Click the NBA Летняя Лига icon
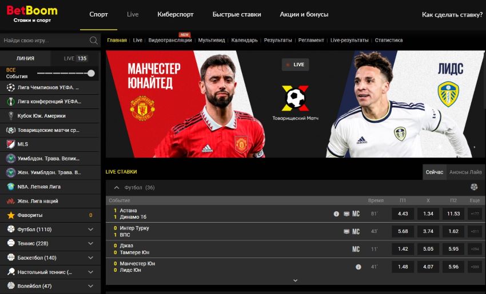486x294 pixels. point(11,187)
